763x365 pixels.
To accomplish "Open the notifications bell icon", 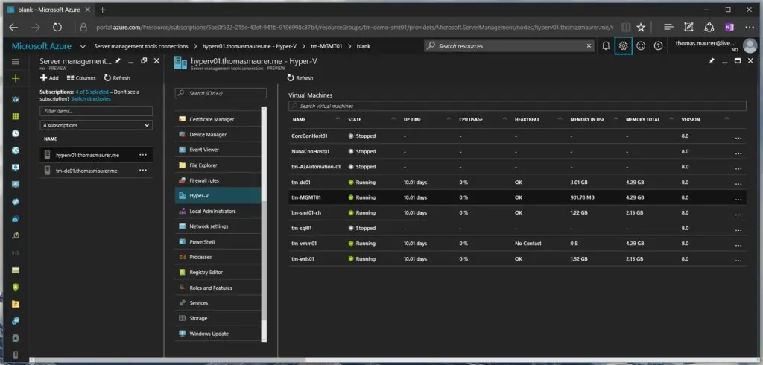I will point(606,46).
